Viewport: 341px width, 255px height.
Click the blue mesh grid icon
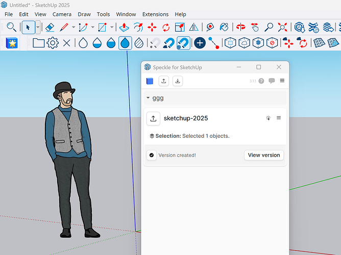coord(319,43)
